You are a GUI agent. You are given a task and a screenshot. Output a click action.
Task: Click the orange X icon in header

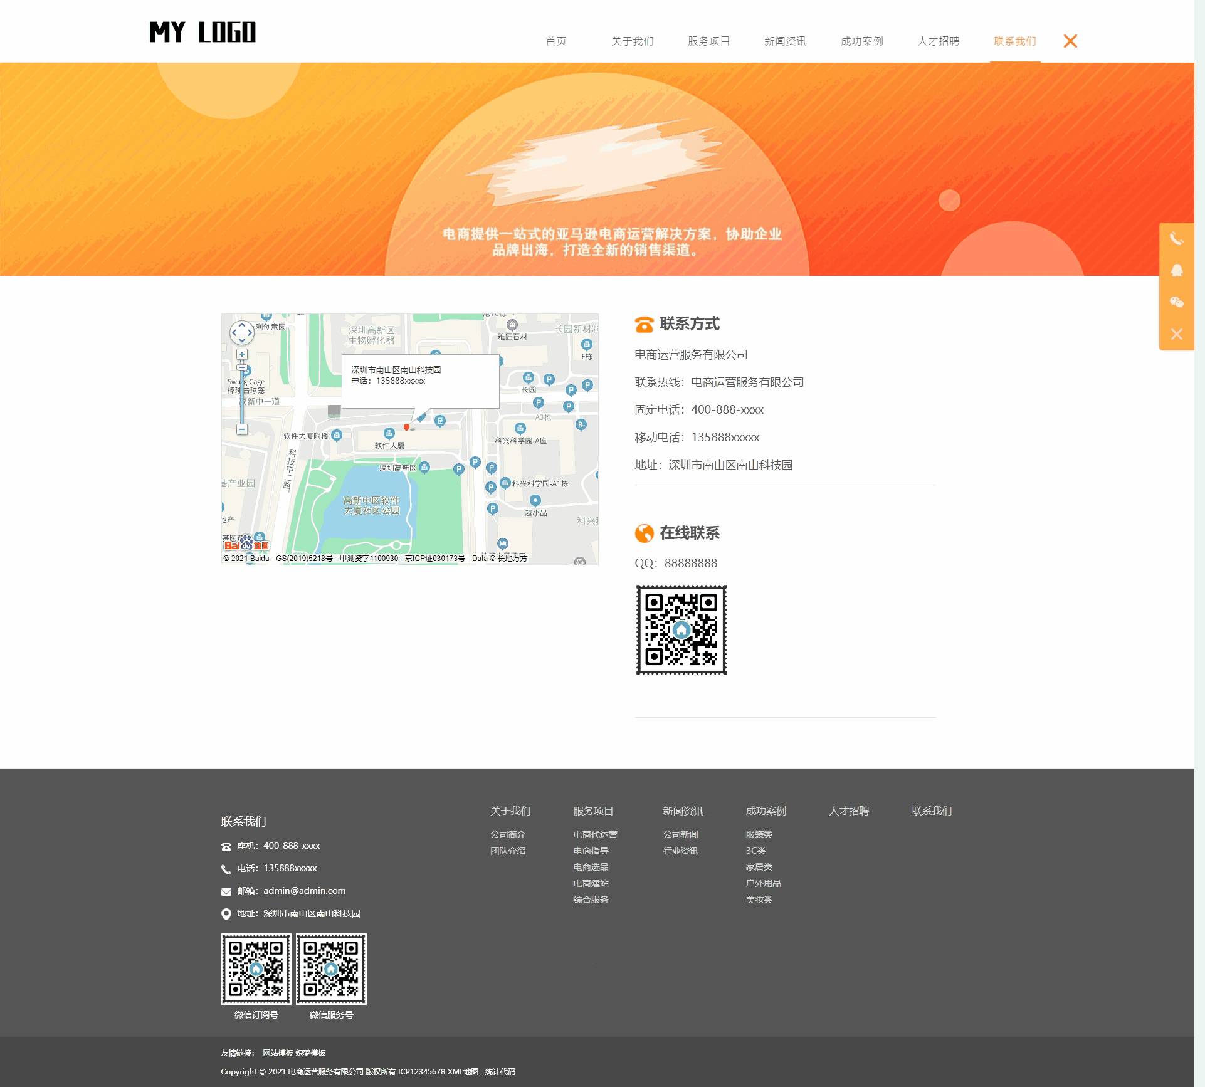click(1070, 41)
